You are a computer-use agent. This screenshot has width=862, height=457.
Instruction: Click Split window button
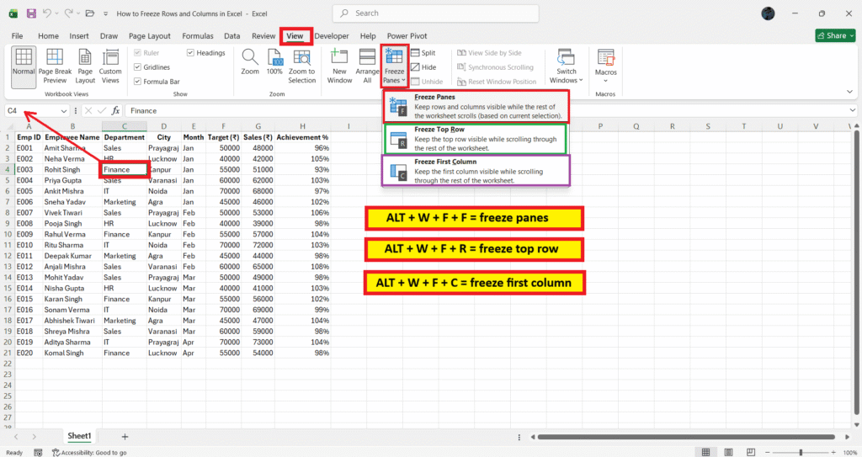[x=423, y=53]
